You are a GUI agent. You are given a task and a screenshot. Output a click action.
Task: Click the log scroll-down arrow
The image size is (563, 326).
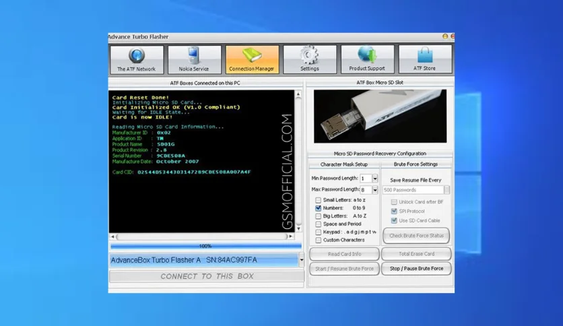point(298,229)
